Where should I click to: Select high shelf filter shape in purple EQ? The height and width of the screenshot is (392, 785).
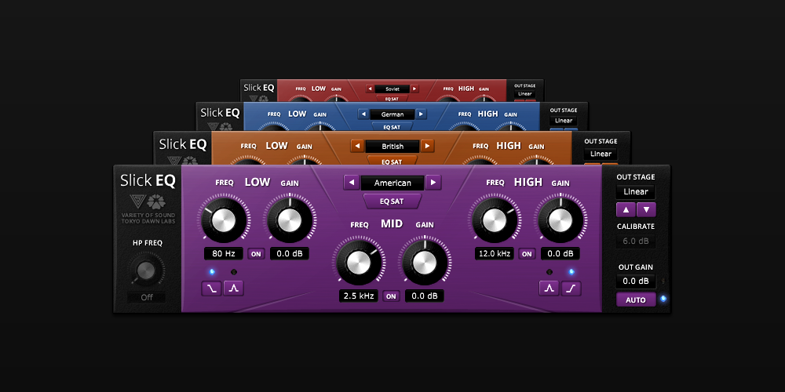[x=571, y=289]
